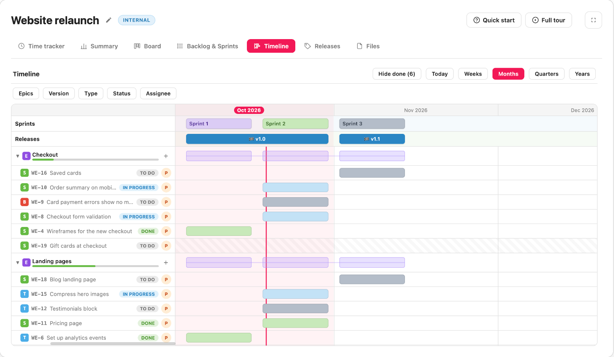Screen dimensions: 614x357
Task: Switch timeline scale to Quarters
Action: tap(546, 74)
